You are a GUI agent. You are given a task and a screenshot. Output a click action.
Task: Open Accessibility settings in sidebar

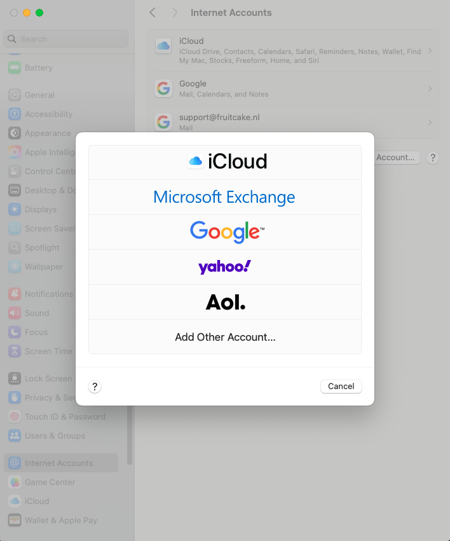coord(48,114)
